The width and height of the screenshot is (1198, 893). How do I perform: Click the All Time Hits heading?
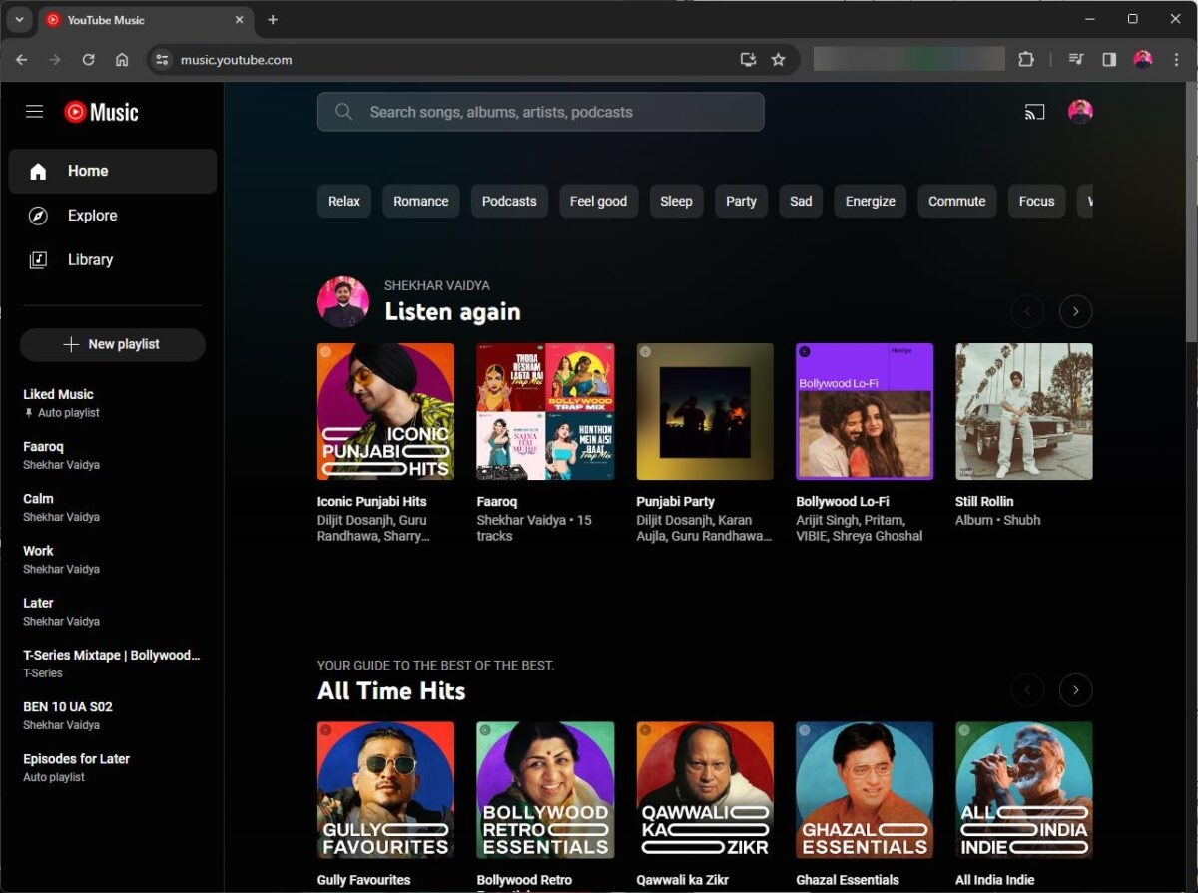391,691
